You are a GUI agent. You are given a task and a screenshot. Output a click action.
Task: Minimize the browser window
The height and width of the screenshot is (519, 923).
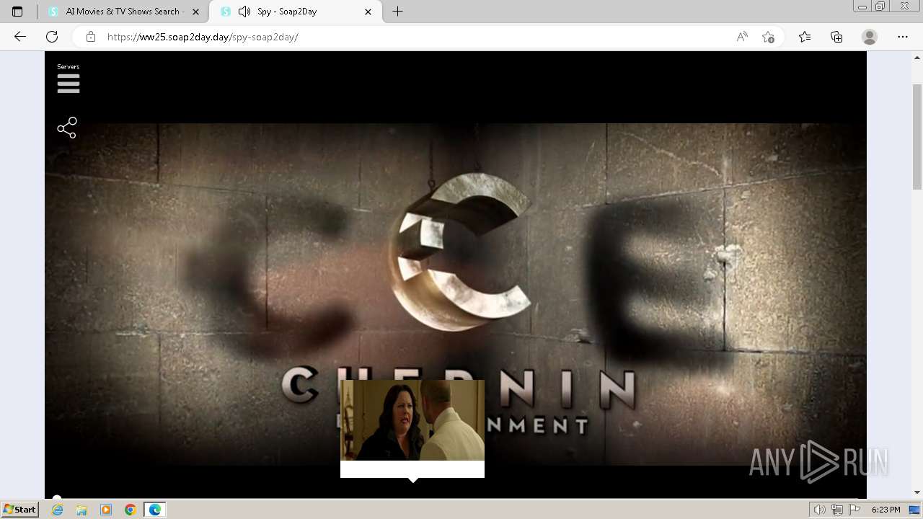(862, 6)
